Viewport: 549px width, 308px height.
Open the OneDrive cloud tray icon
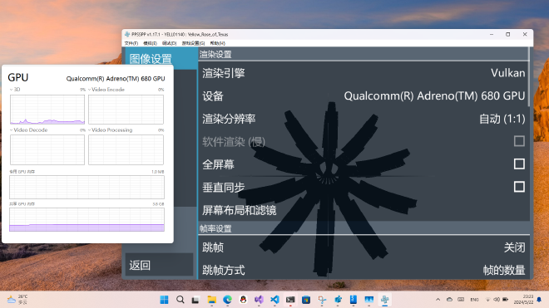[449, 300]
